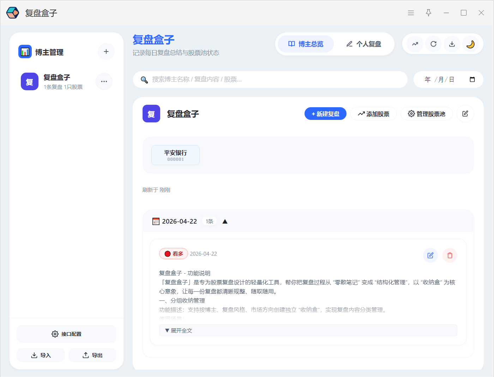This screenshot has width=494, height=377.
Task: Delete the review entry with trash icon
Action: tap(450, 255)
